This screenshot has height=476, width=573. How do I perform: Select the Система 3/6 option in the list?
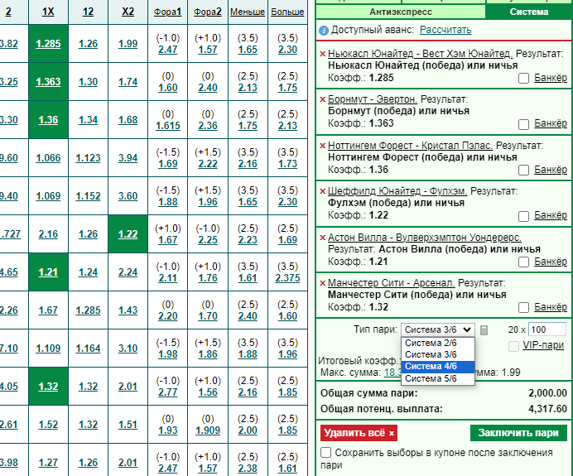pyautogui.click(x=438, y=354)
